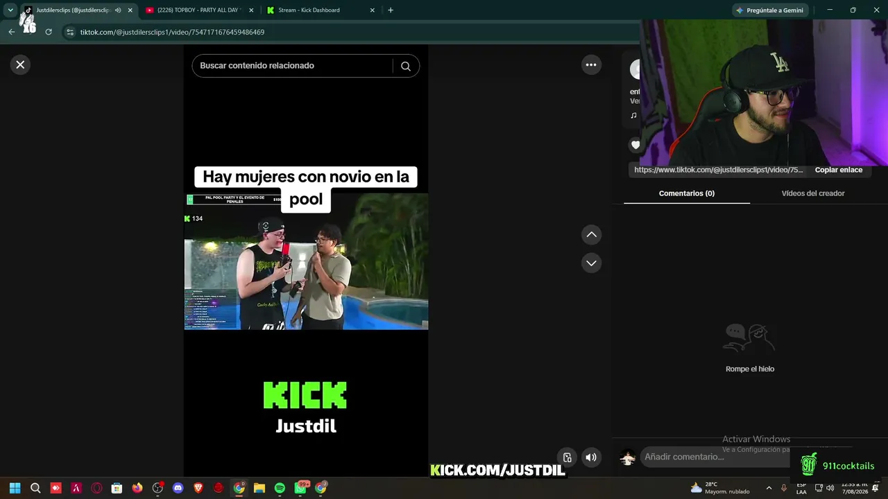Screen dimensions: 888x499
Task: Open Discord from the taskbar
Action: coord(178,488)
